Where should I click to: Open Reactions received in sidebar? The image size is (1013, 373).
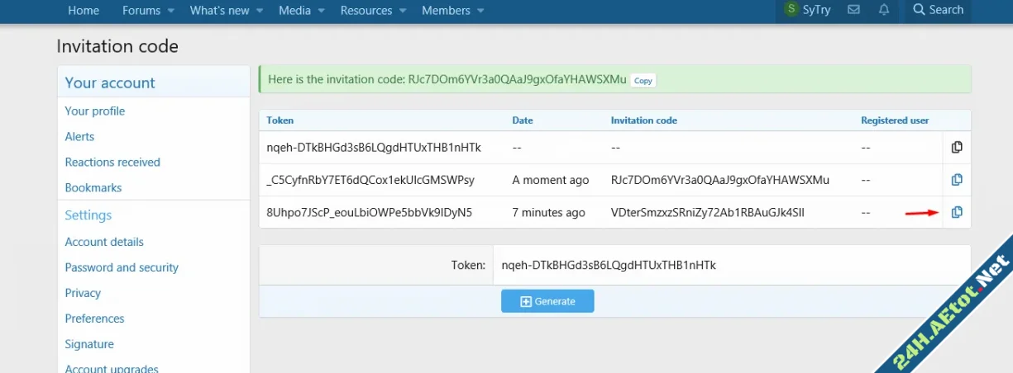112,162
